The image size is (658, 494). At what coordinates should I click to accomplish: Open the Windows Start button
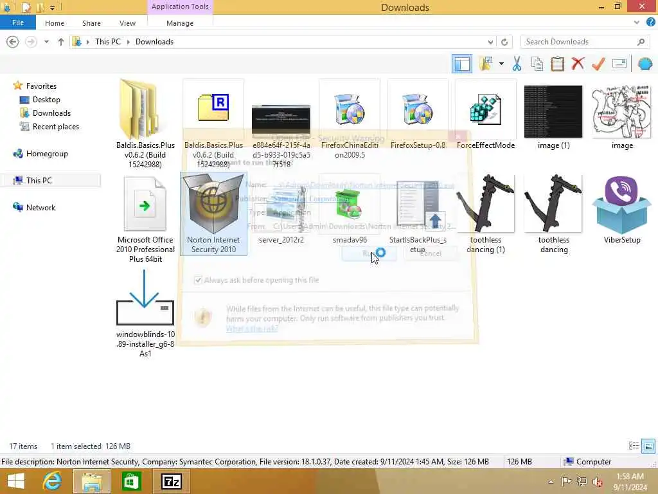pyautogui.click(x=15, y=481)
